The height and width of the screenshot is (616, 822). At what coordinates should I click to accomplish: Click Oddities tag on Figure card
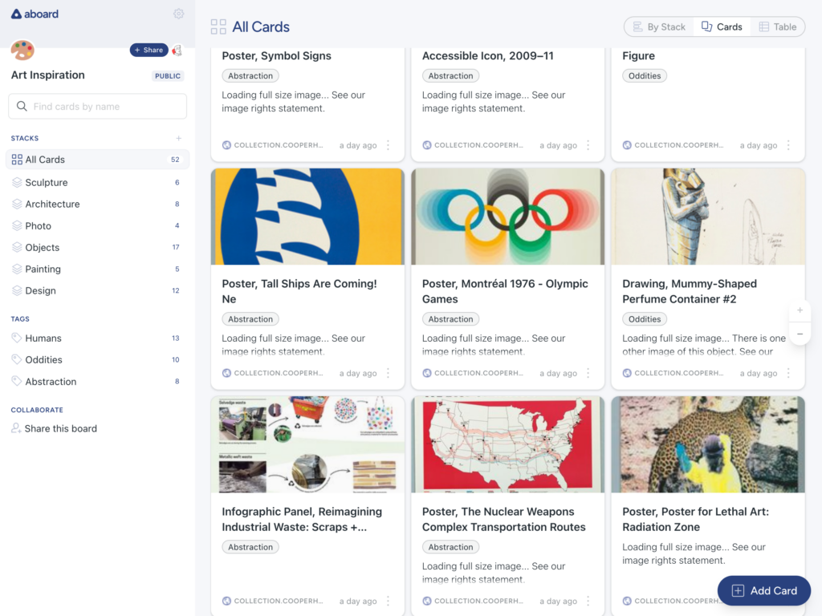point(645,76)
